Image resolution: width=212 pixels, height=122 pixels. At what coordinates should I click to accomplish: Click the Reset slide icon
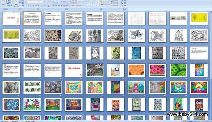(20, 3)
